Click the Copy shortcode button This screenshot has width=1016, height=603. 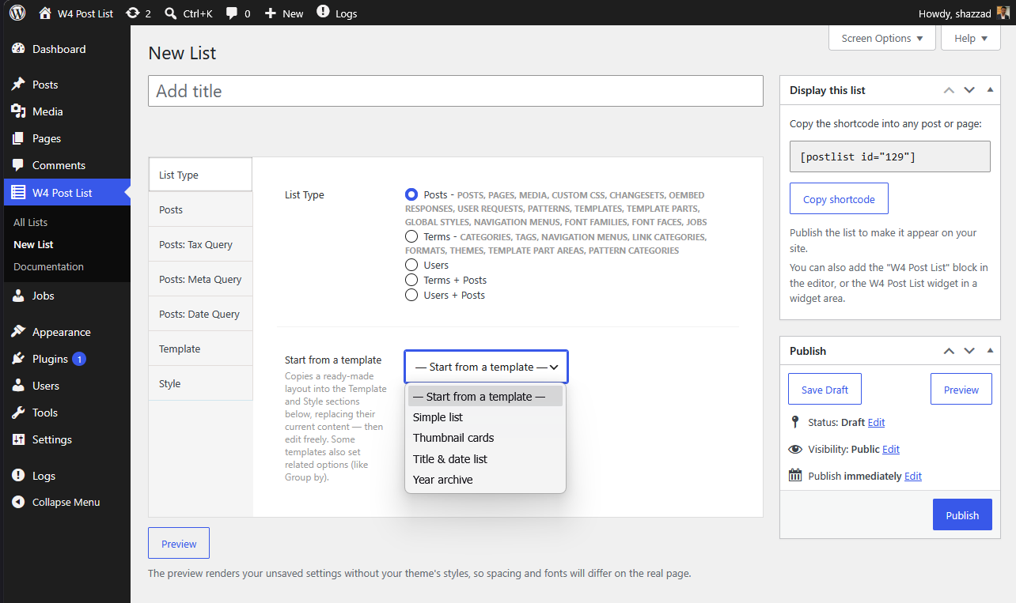839,199
